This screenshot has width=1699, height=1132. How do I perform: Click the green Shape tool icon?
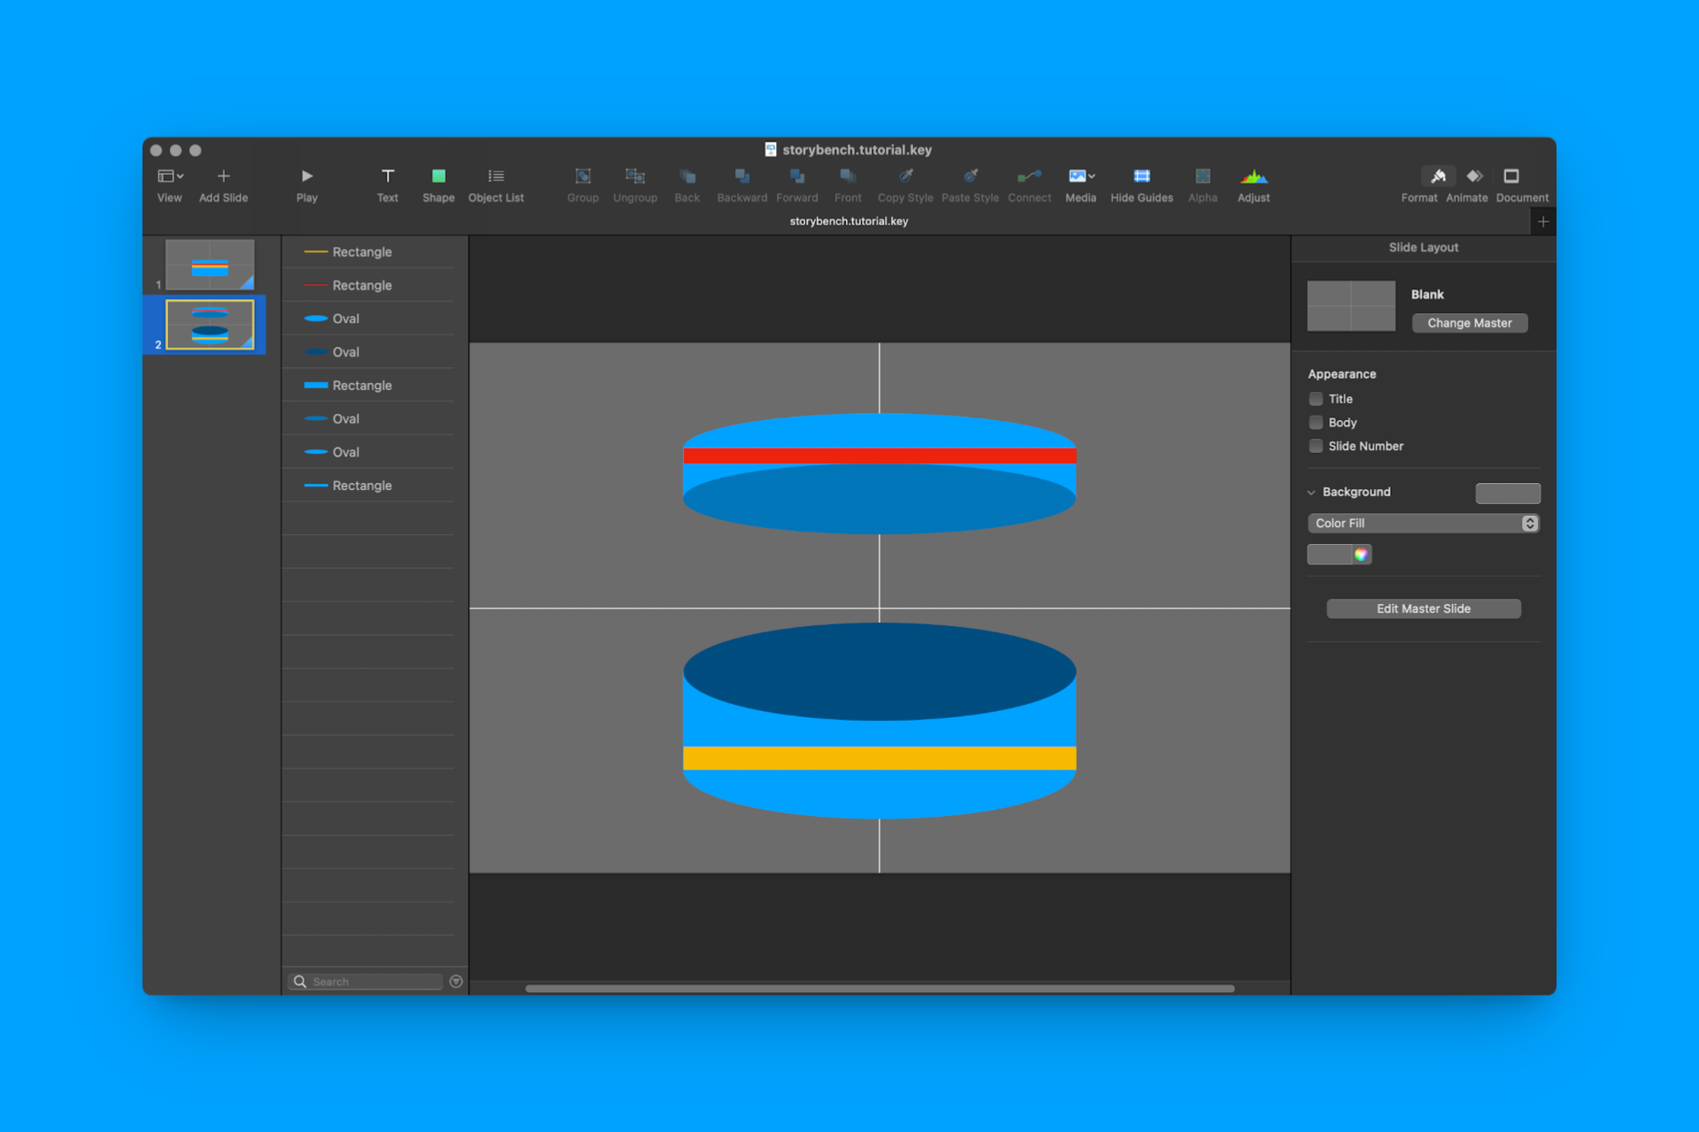coord(438,176)
